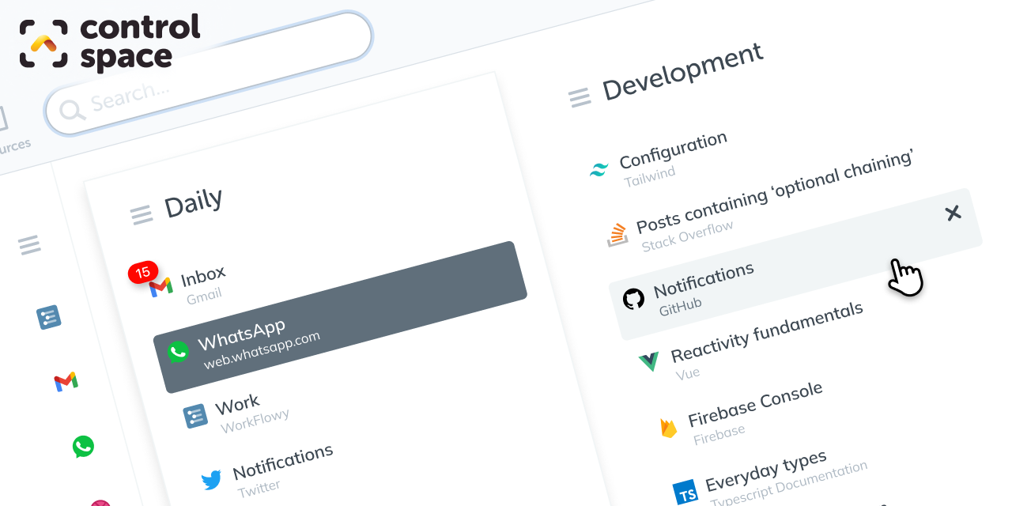The height and width of the screenshot is (506, 1012).
Task: Open the Daily panel hamburger menu
Action: (x=141, y=214)
